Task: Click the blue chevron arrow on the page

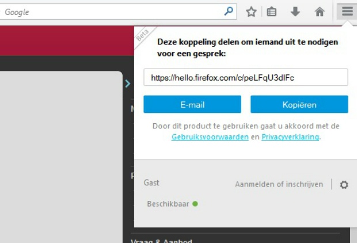Action: (128, 83)
